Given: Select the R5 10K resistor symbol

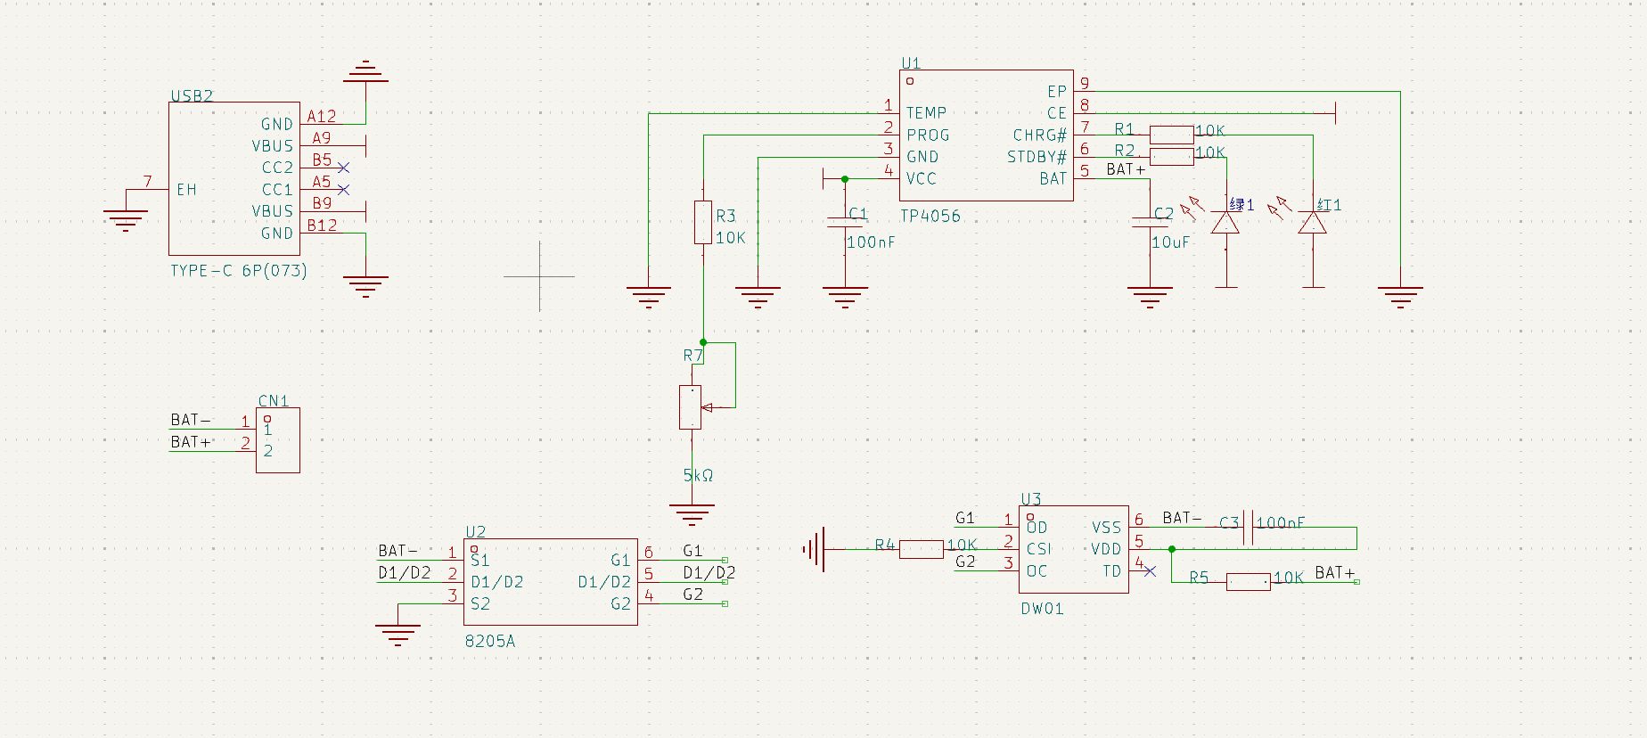Looking at the screenshot, I should pyautogui.click(x=1248, y=582).
